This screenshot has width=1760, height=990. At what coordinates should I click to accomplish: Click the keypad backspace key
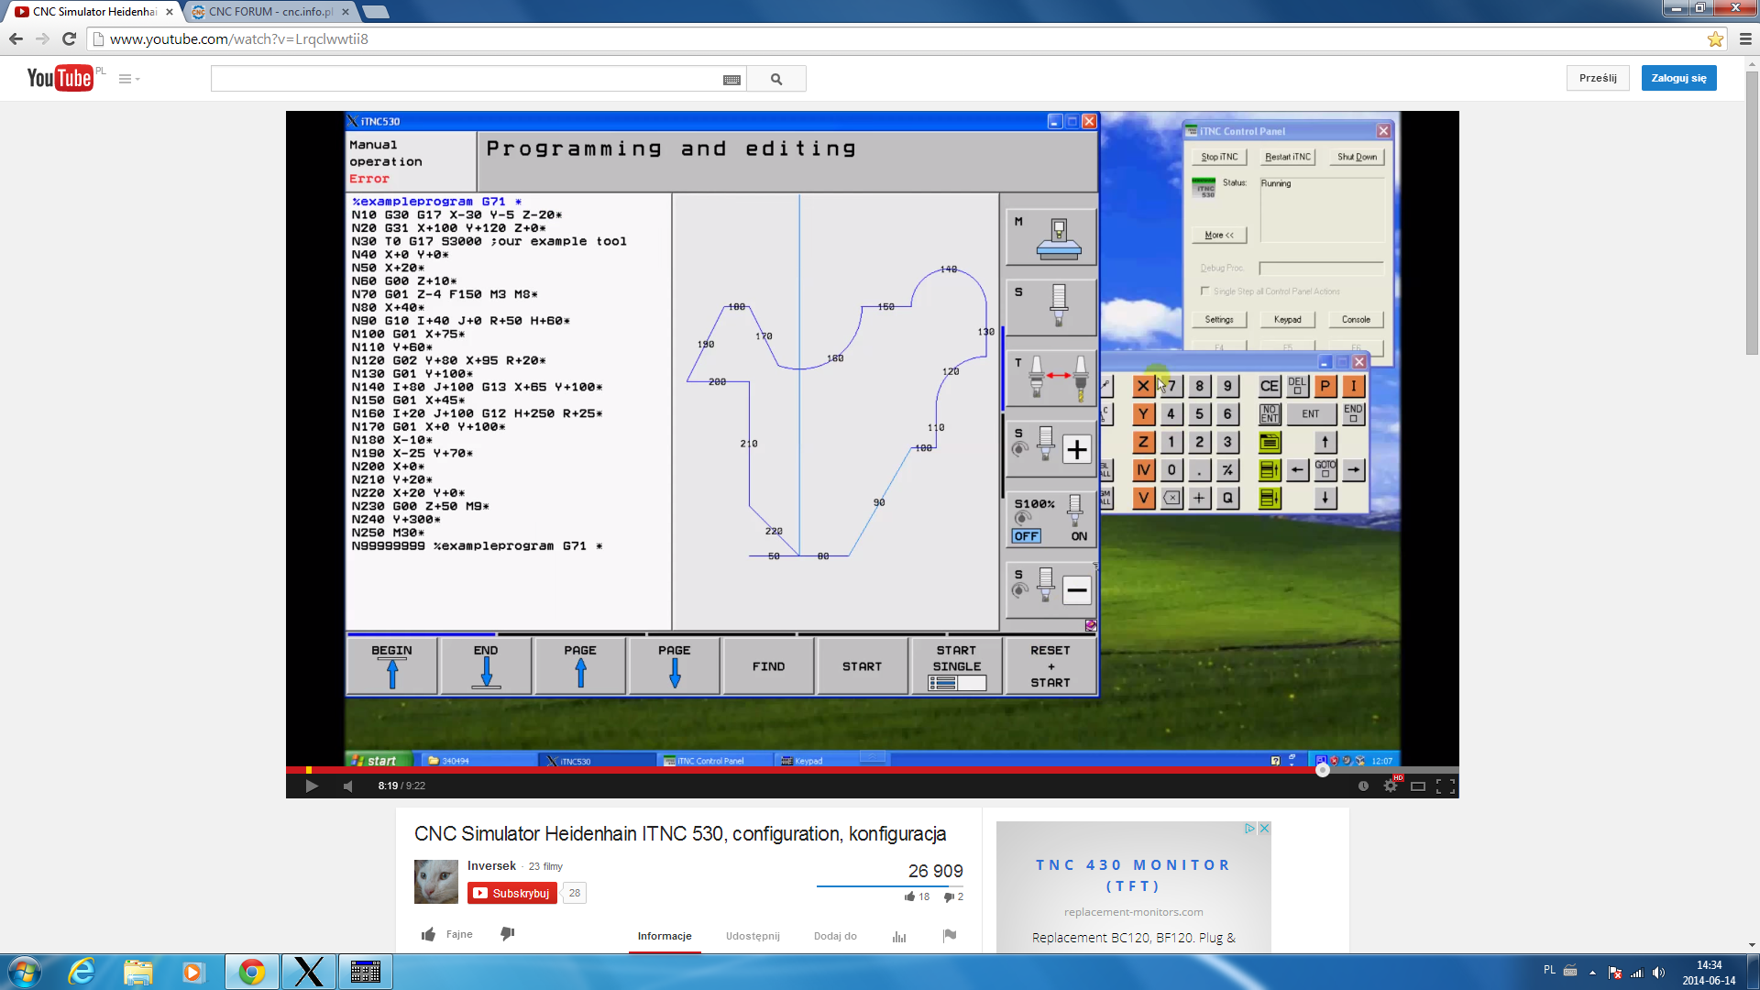coord(1171,499)
